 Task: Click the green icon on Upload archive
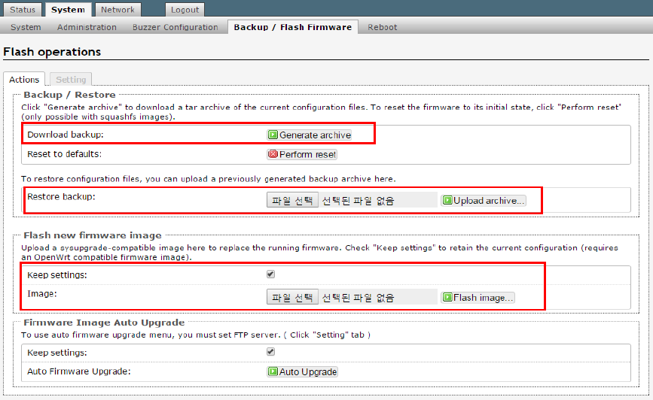pos(447,201)
